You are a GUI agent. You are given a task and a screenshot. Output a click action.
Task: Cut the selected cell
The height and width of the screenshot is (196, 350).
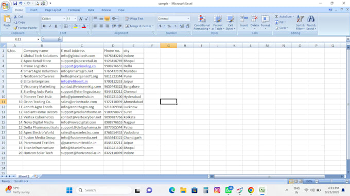point(19,17)
